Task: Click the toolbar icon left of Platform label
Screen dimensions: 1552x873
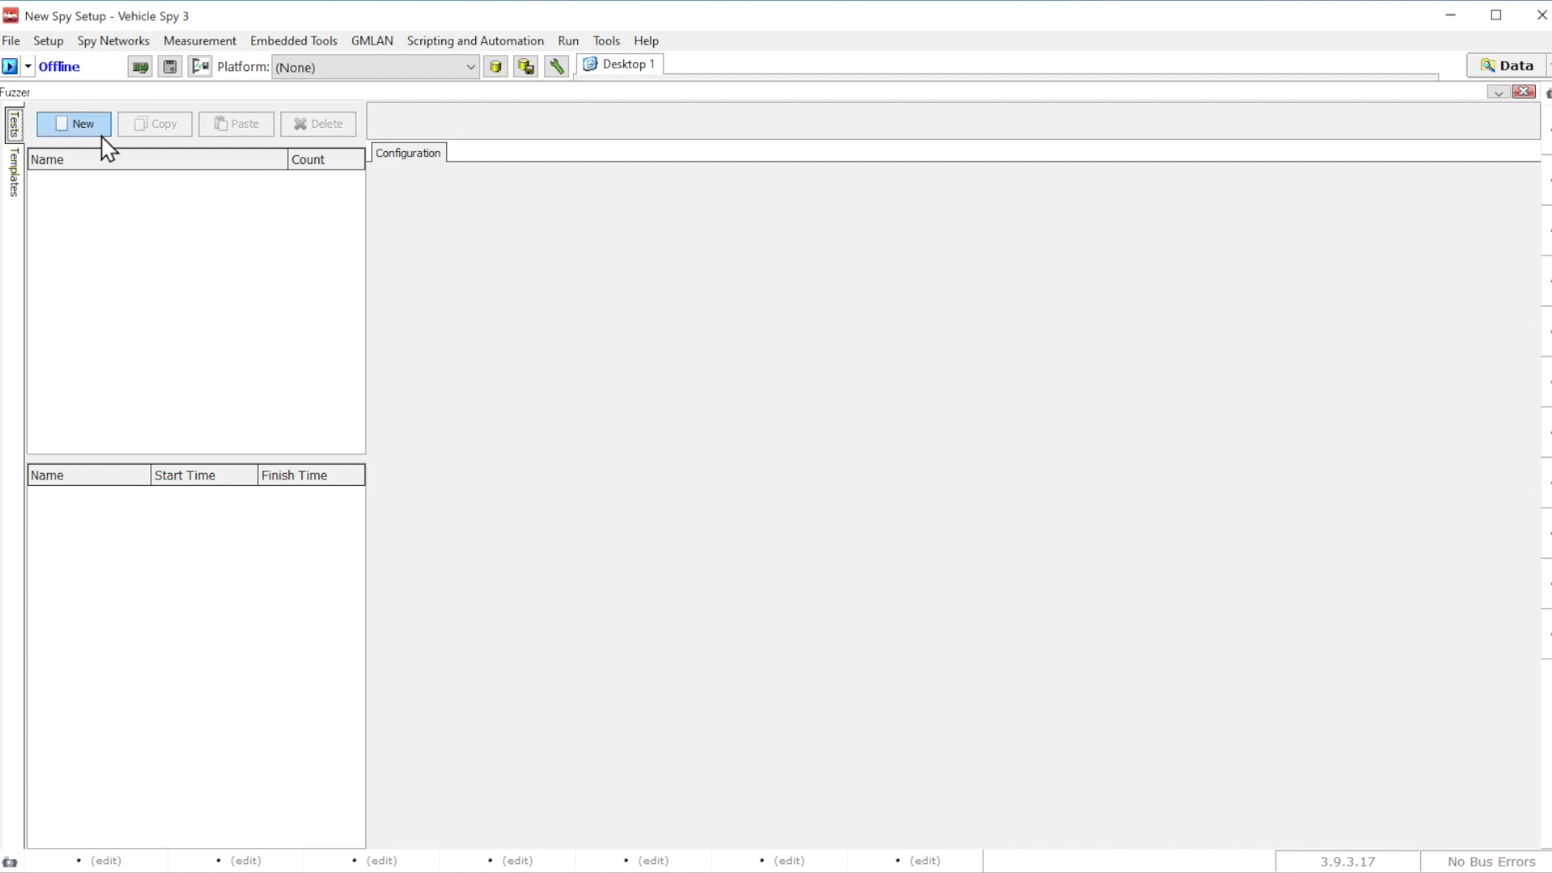Action: pos(200,67)
